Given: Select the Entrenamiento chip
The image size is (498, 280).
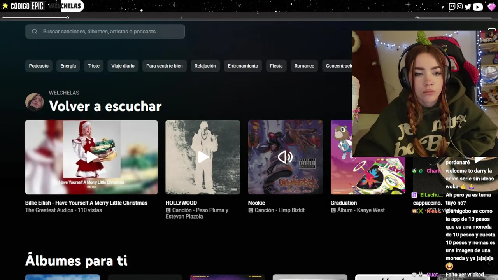Looking at the screenshot, I should [x=243, y=66].
